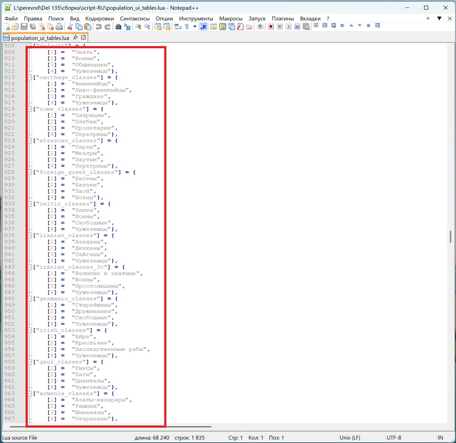This screenshot has width=456, height=443.
Task: Zoom in using the magnifier plus icon
Action: (x=139, y=27)
